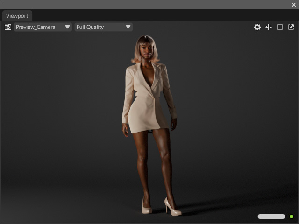The height and width of the screenshot is (224, 299).
Task: Open the Full Quality render mode dropdown
Action: pos(104,27)
